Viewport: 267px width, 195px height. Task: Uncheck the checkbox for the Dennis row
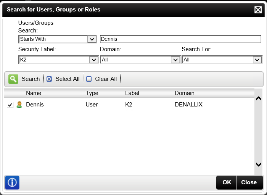coord(10,105)
